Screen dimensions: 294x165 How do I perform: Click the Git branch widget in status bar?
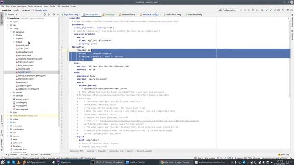(x=275, y=158)
